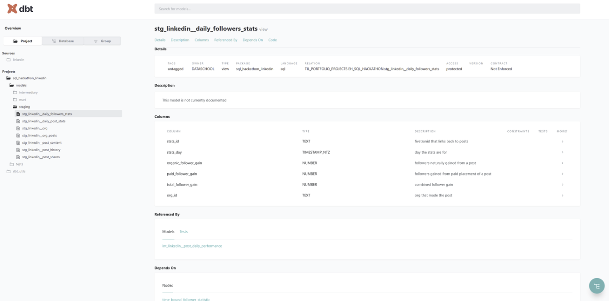609x303 pixels.
Task: Click the tests folder icon
Action: [12, 164]
